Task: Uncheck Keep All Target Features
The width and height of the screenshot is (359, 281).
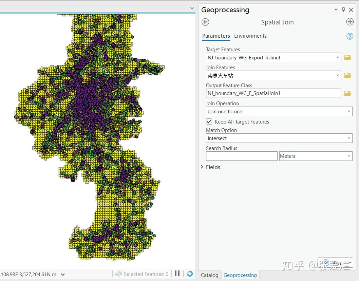Action: coord(209,121)
